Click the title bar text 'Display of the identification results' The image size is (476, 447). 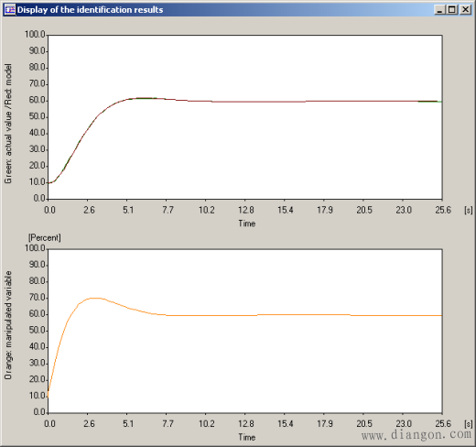[x=90, y=10]
